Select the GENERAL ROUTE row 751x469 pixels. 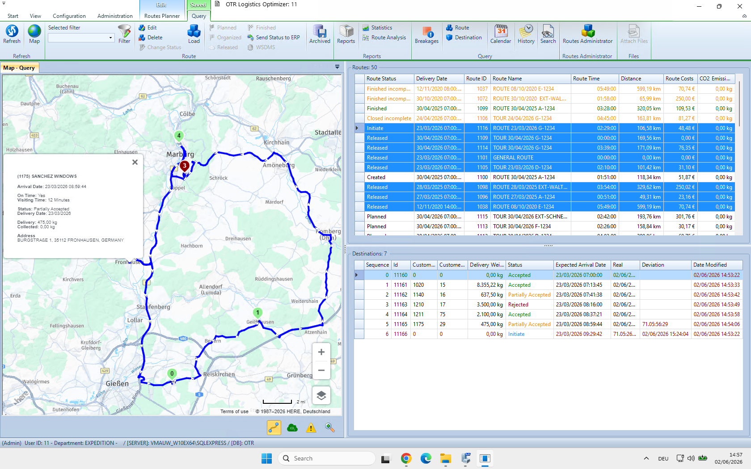click(x=545, y=158)
